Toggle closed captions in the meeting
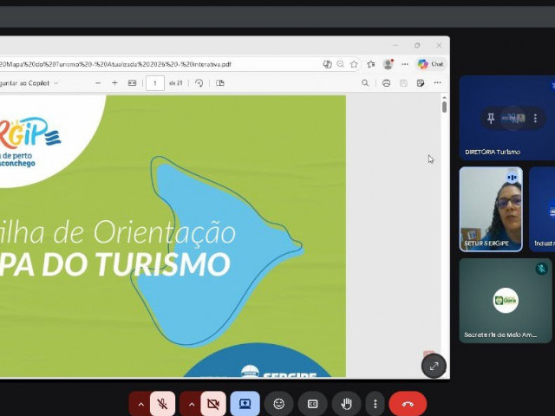This screenshot has width=555, height=416. [313, 404]
